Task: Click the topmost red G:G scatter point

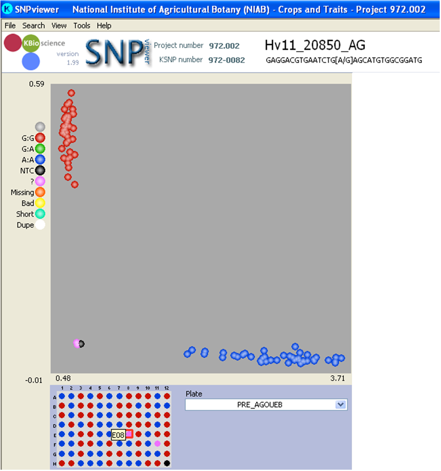Action: 71,93
